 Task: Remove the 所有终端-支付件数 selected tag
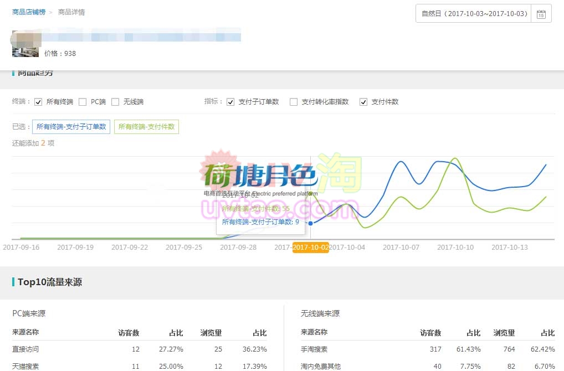tap(146, 127)
